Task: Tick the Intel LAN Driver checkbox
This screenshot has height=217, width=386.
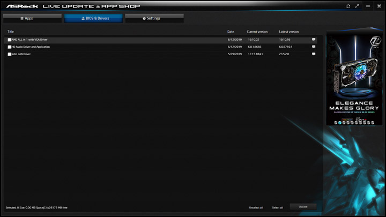Action: tap(9, 54)
